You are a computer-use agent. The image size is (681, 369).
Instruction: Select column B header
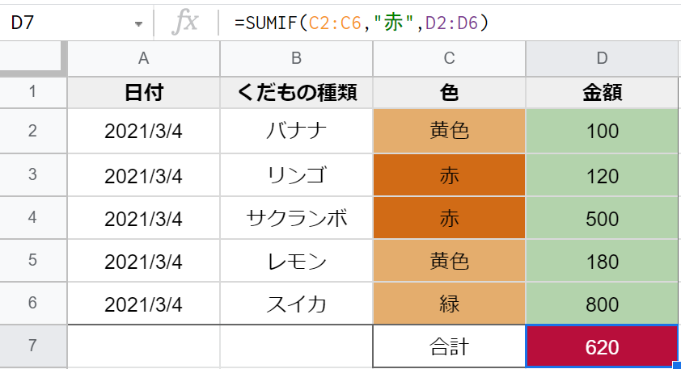click(296, 57)
